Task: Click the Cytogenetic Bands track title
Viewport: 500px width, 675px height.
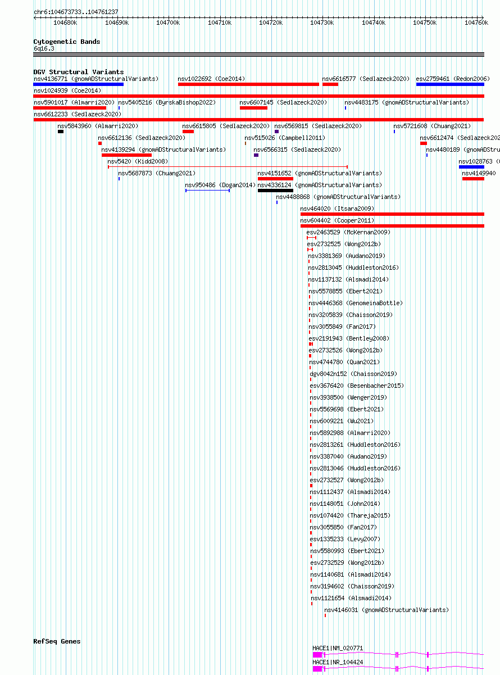Action: [67, 42]
